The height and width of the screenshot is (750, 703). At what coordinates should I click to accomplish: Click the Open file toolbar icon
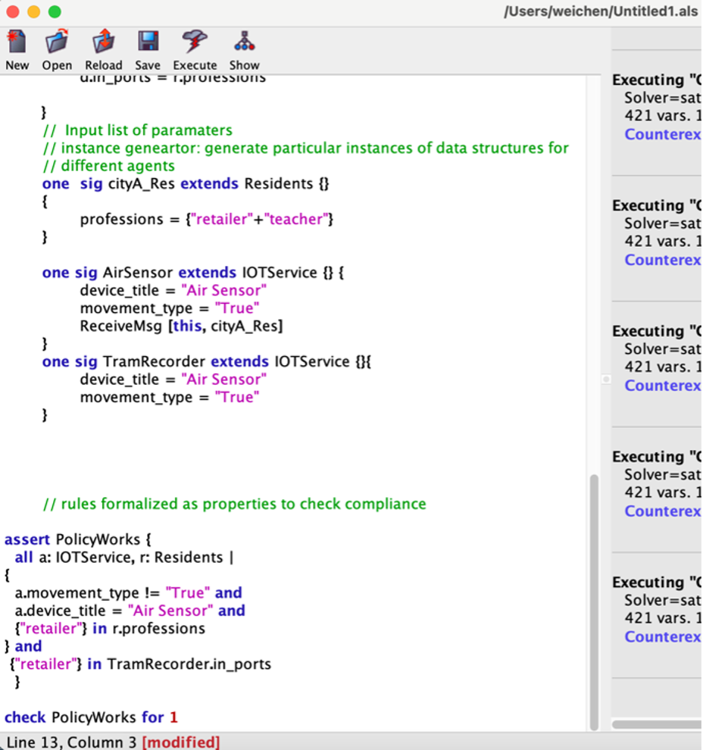pos(57,50)
